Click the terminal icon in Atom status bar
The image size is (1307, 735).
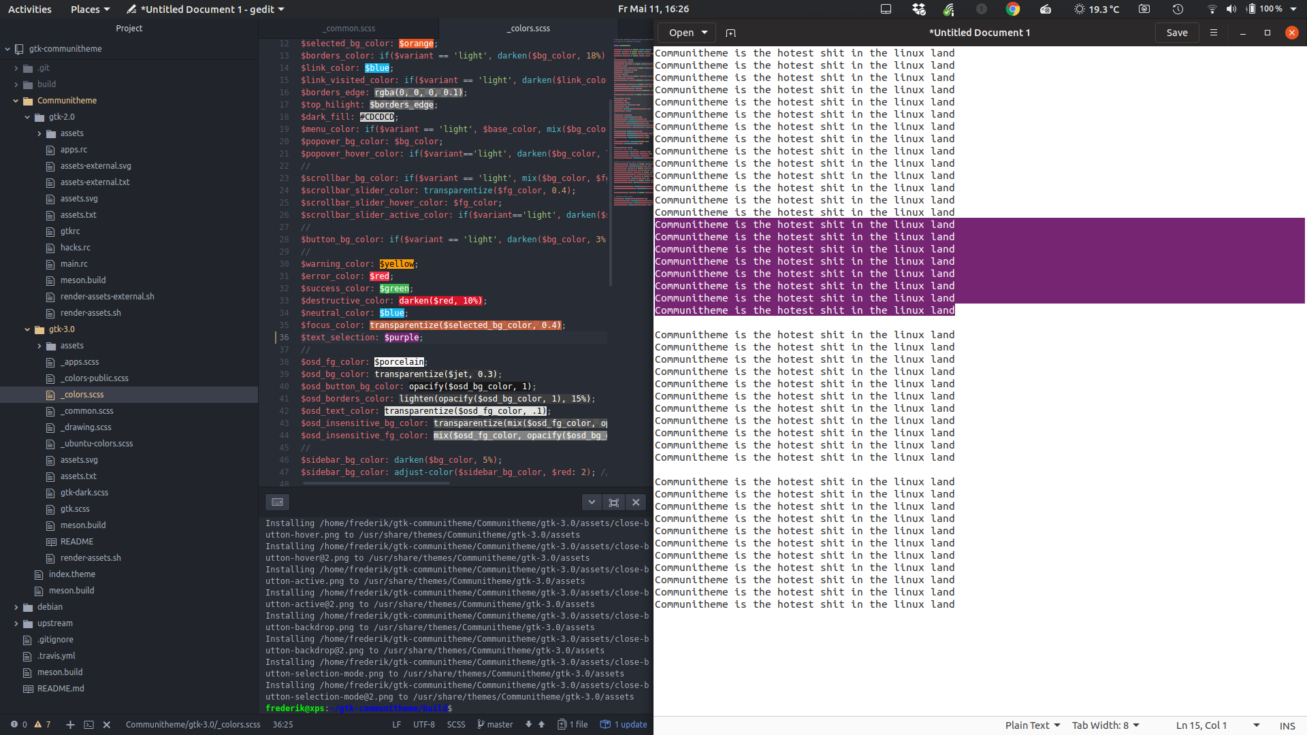coord(88,725)
